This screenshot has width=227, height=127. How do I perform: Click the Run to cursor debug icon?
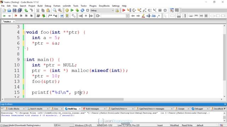coord(129,10)
